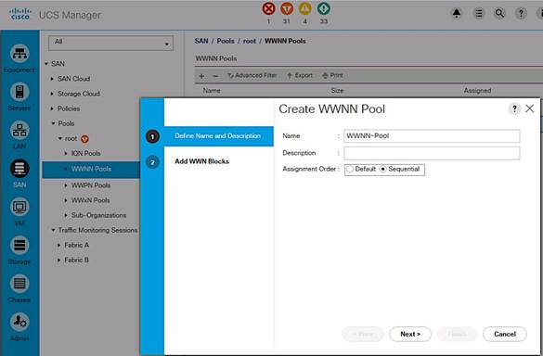This screenshot has height=356, width=543.
Task: Click SAN in the breadcrumb
Action: point(201,41)
